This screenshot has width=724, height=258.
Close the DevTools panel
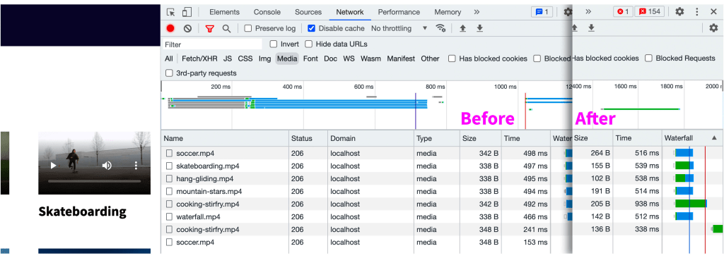point(713,11)
